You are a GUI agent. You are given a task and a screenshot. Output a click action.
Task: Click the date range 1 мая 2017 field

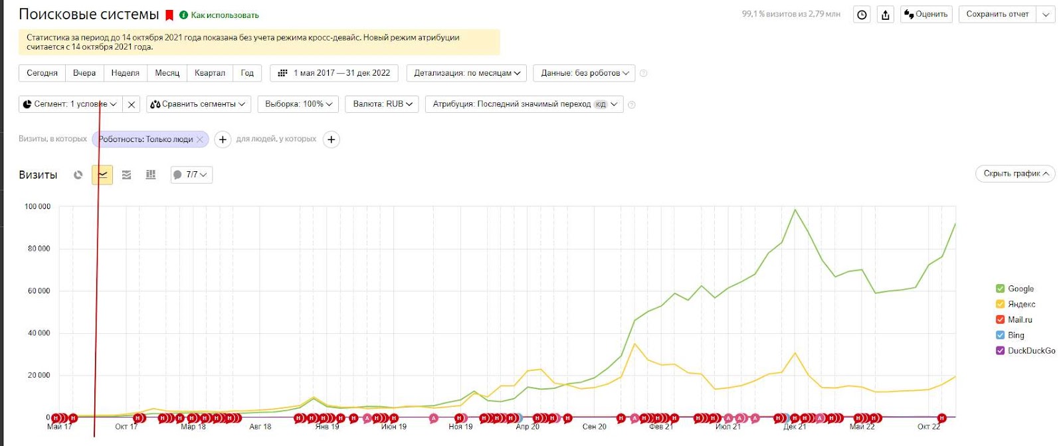pos(334,73)
